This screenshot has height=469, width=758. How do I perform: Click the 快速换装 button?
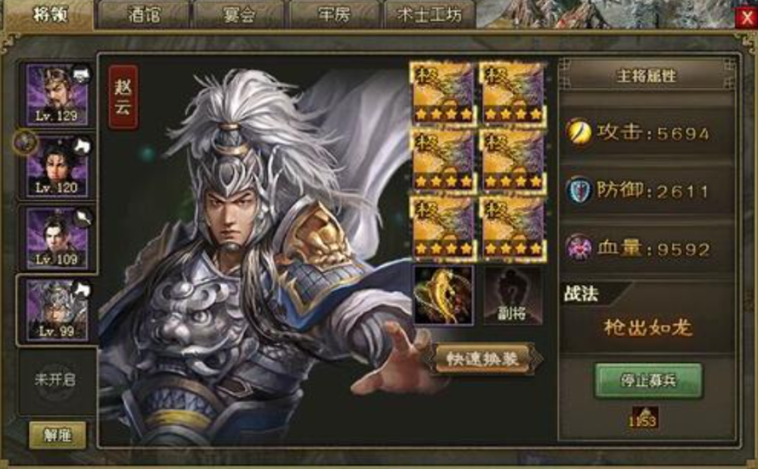[x=482, y=359]
